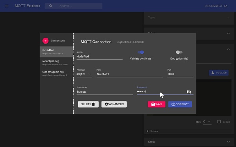This screenshot has height=147, width=236.
Task: Focus the Username input field
Action: pyautogui.click(x=105, y=92)
